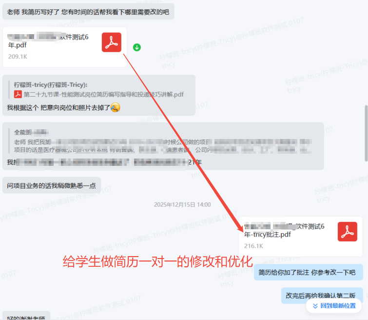
Task: Click timestamp 2025年12月15日 14:00
Action: point(182,205)
